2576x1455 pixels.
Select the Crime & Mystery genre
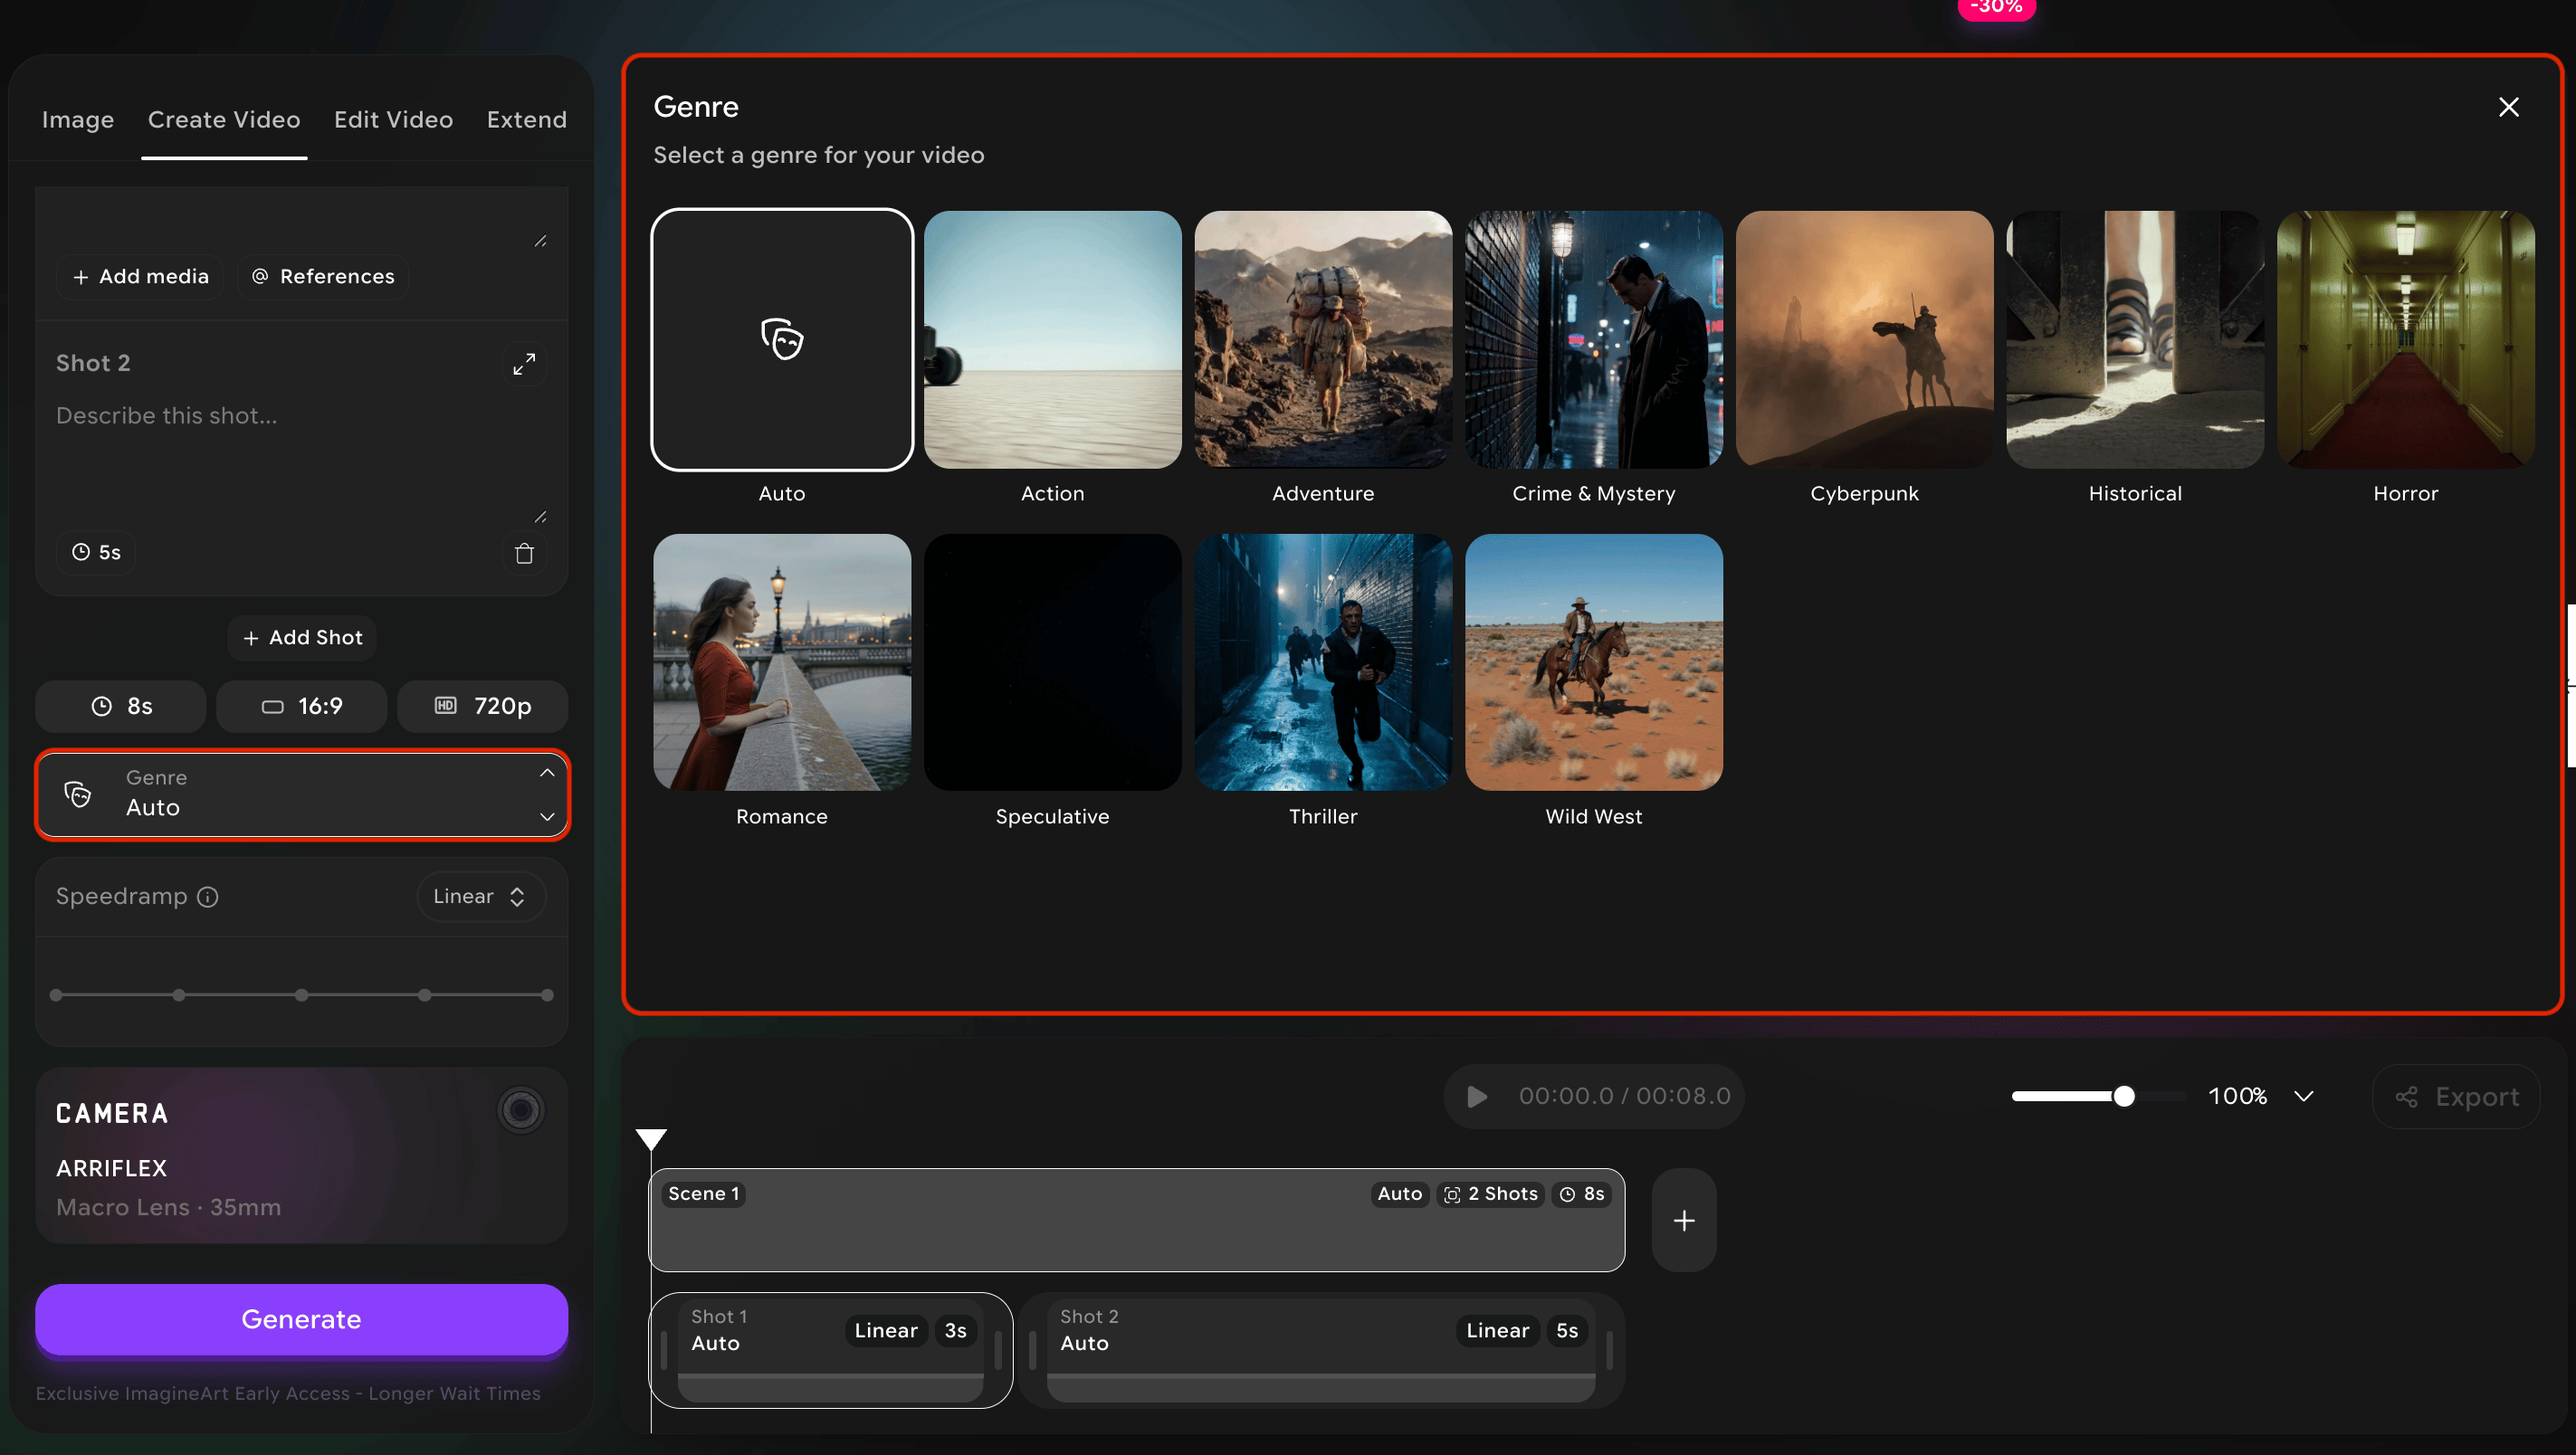click(1594, 340)
